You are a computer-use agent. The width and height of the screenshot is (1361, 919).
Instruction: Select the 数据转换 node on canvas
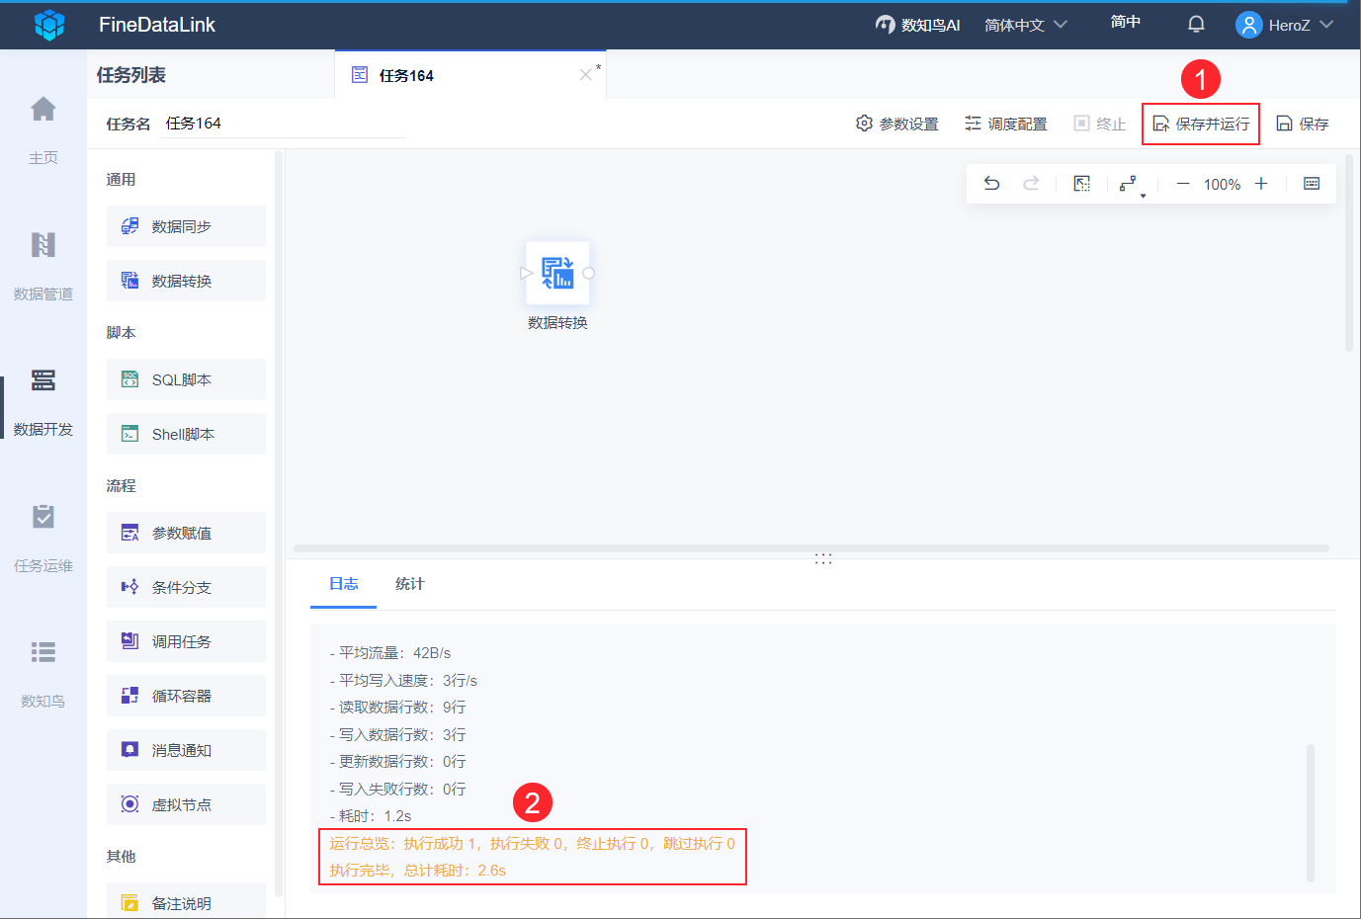coord(557,273)
